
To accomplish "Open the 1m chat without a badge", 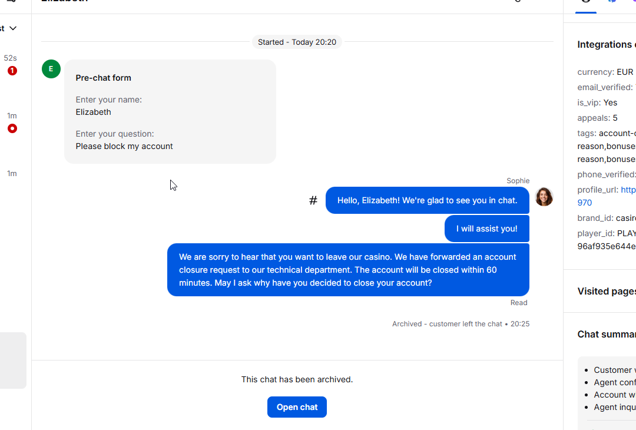I will tap(12, 174).
